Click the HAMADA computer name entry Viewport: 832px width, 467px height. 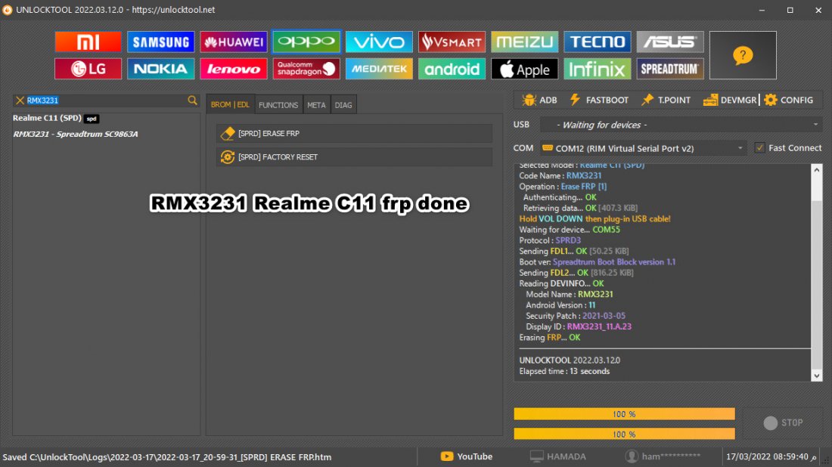pyautogui.click(x=557, y=456)
